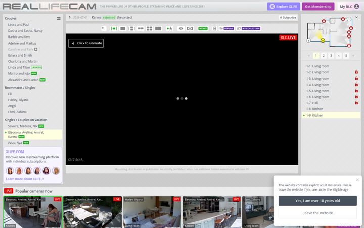The height and width of the screenshot is (228, 364).
Task: Go to next floor plan page arrow
Action: 353,56
